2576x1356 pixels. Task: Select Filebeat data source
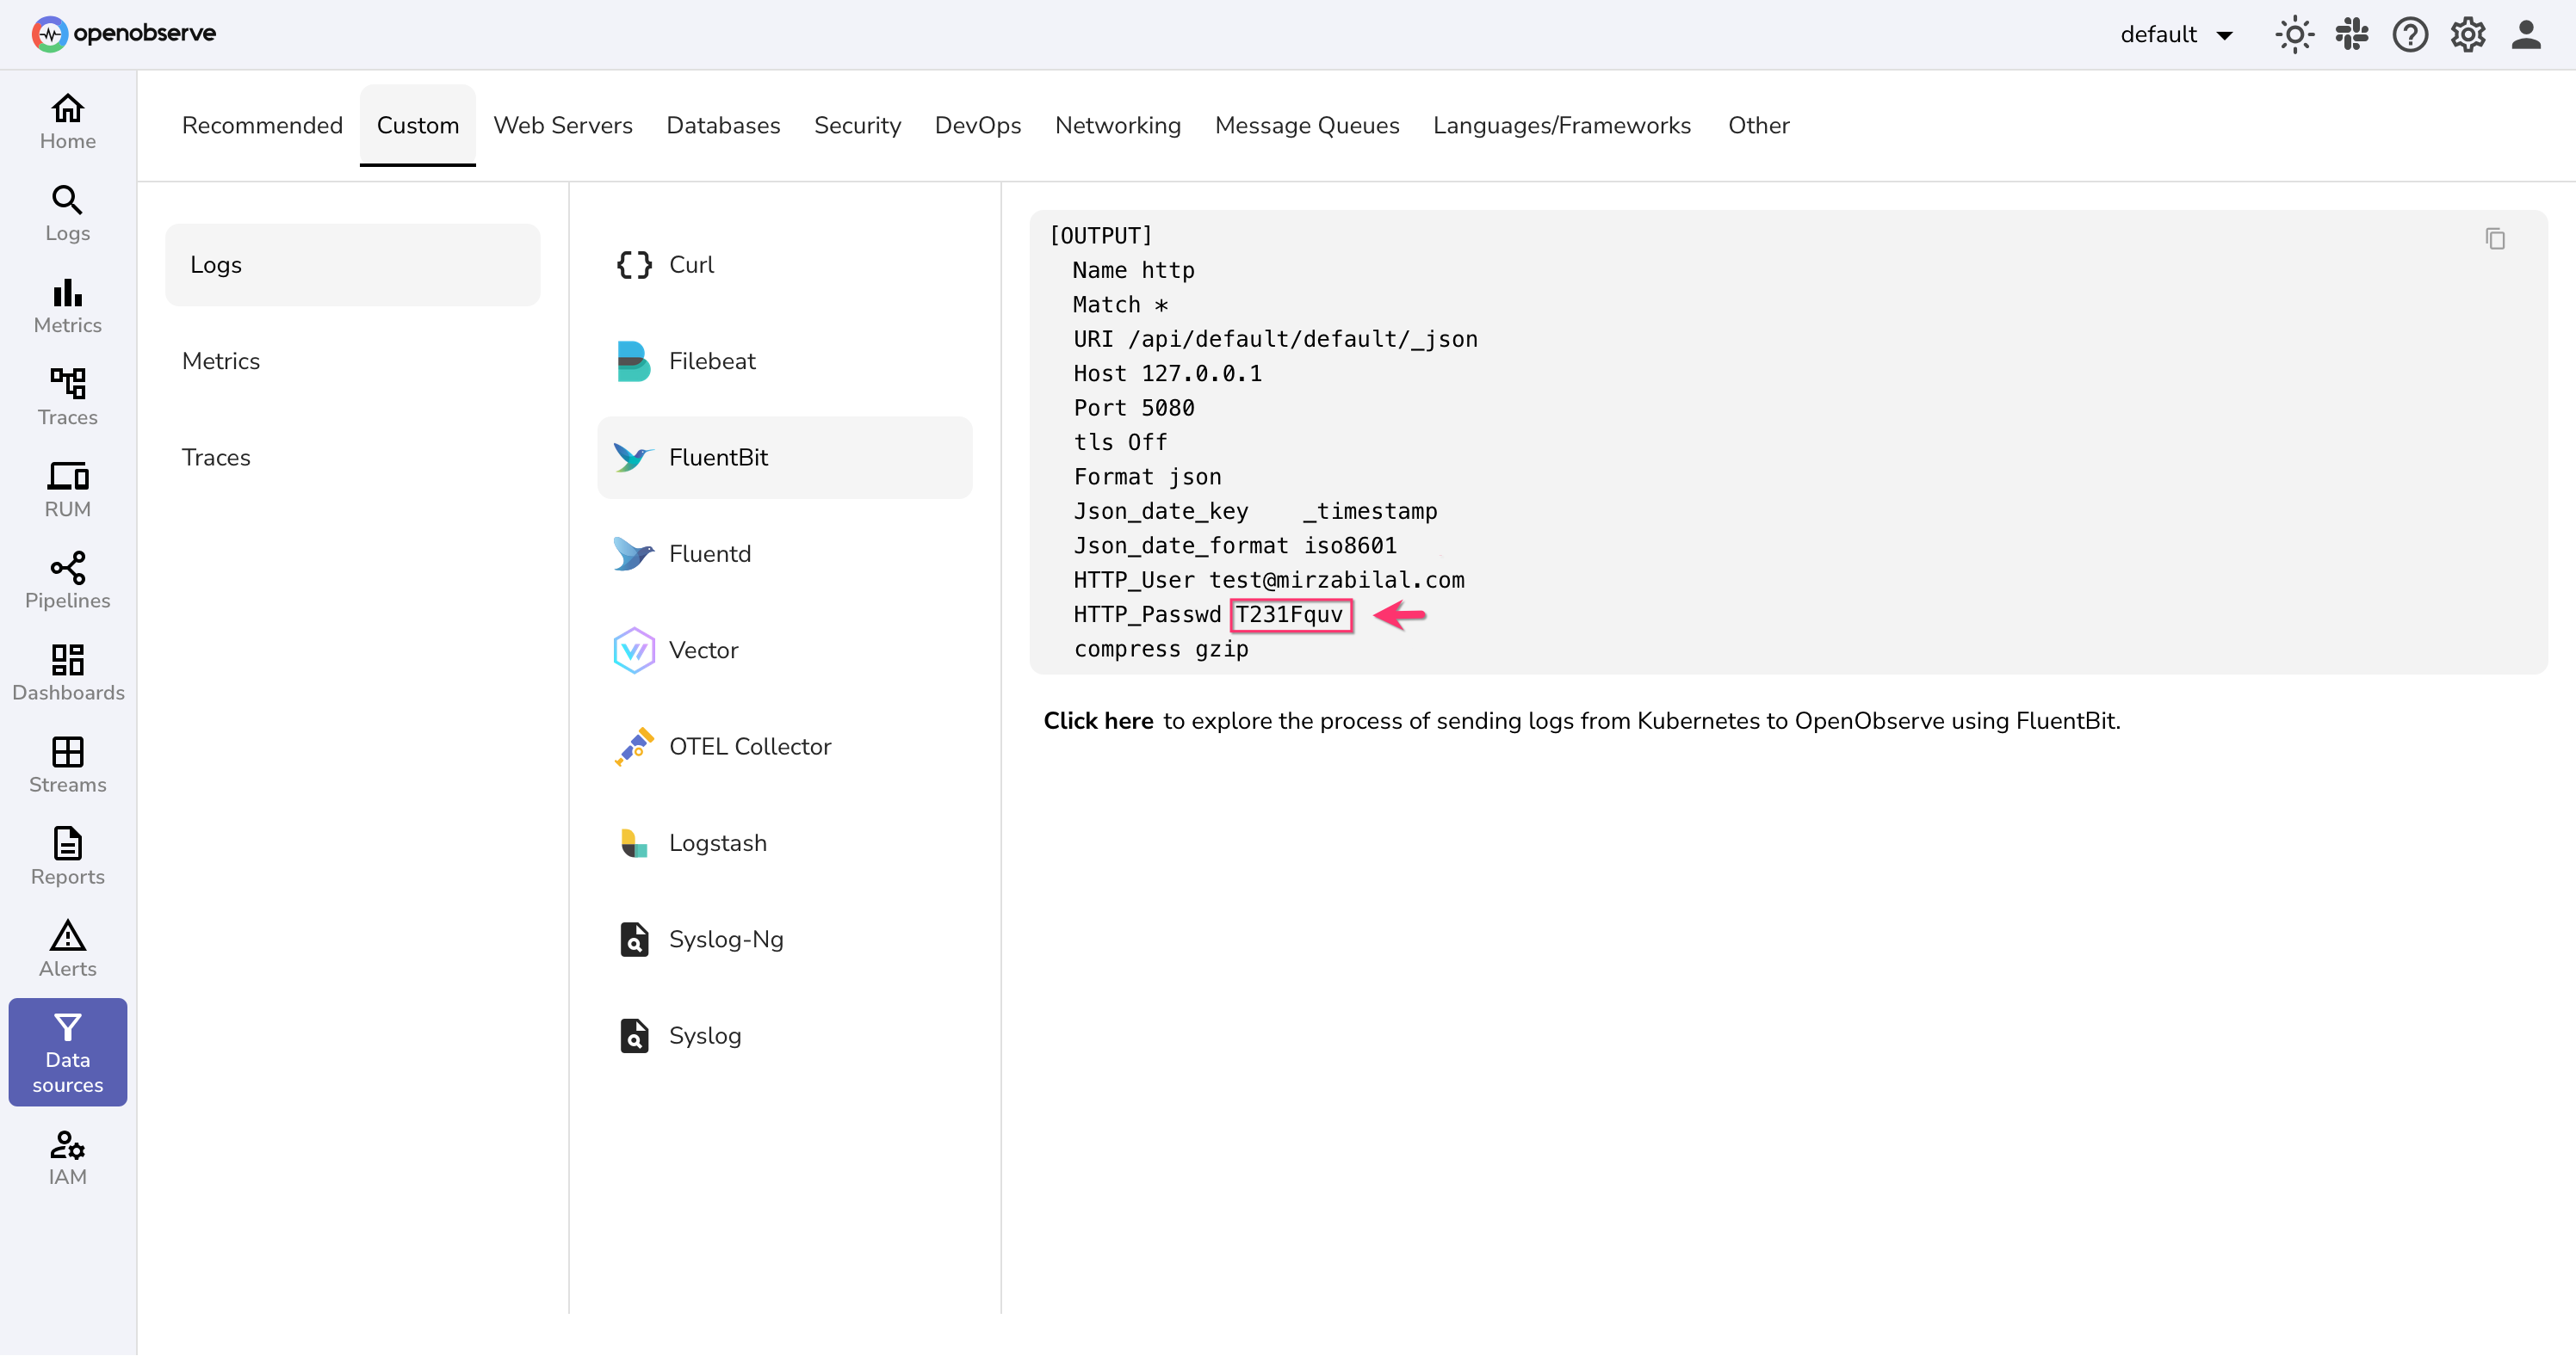coord(784,361)
